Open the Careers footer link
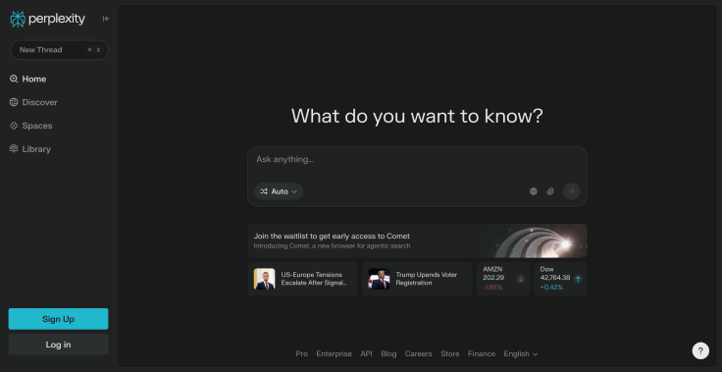The height and width of the screenshot is (372, 722). (x=419, y=354)
